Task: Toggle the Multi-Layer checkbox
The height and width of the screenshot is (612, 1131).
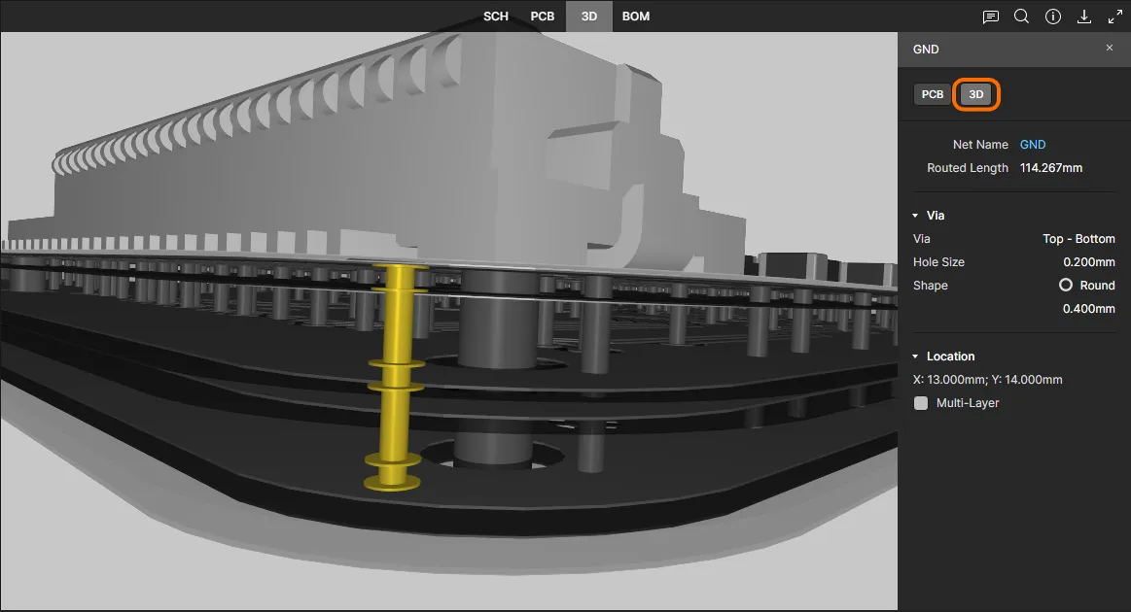Action: 921,403
